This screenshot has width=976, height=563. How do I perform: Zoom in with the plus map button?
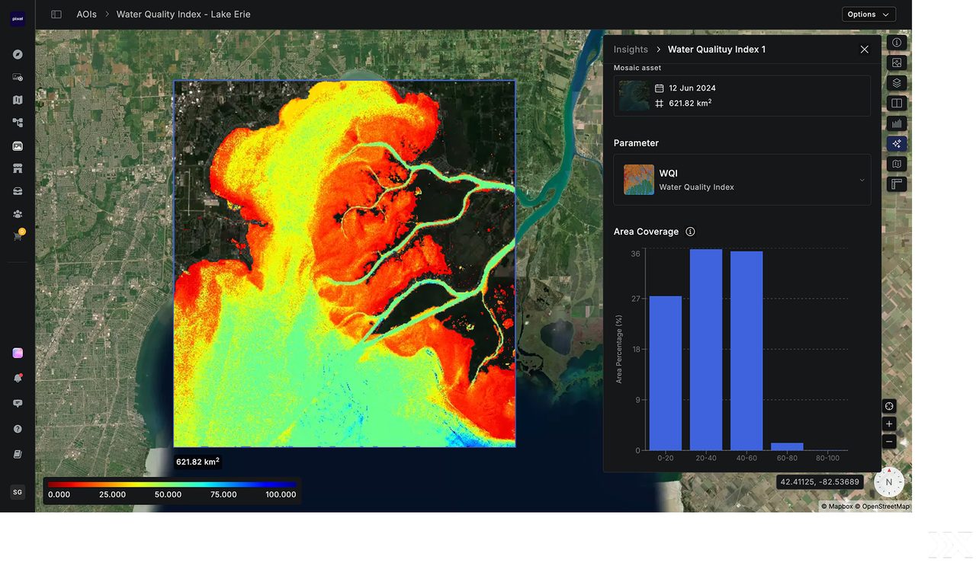tap(889, 424)
